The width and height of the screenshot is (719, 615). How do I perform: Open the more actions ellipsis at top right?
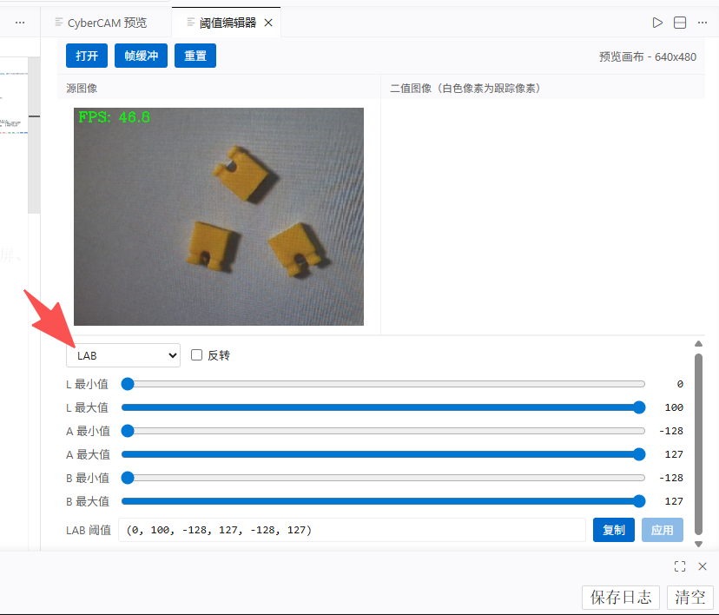tap(702, 23)
